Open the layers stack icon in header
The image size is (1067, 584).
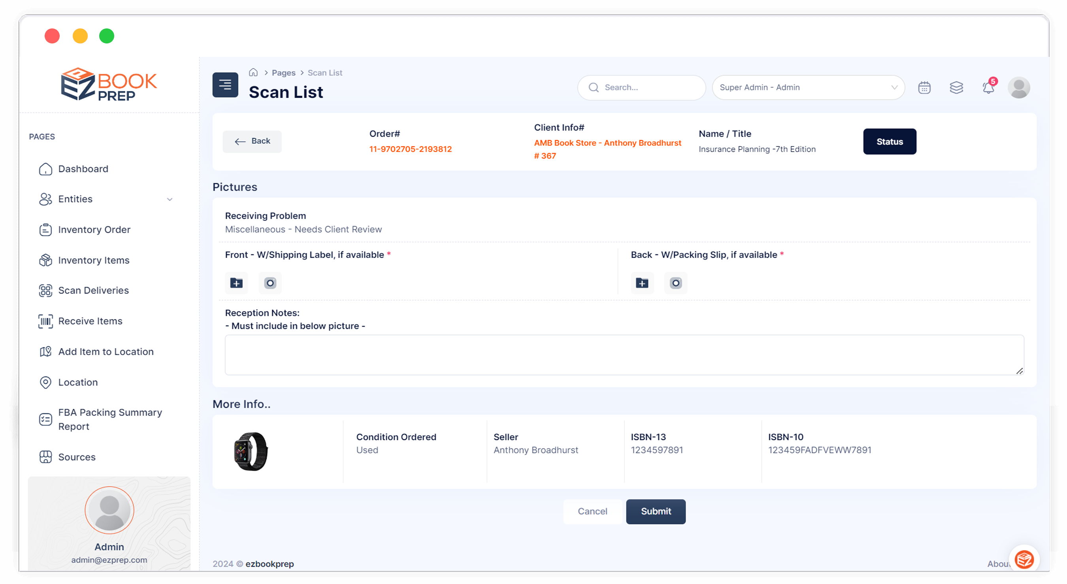point(956,87)
